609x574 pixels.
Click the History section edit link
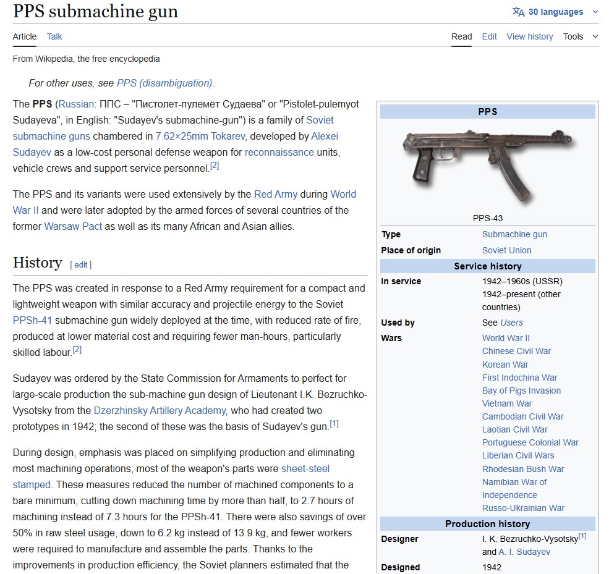81,264
